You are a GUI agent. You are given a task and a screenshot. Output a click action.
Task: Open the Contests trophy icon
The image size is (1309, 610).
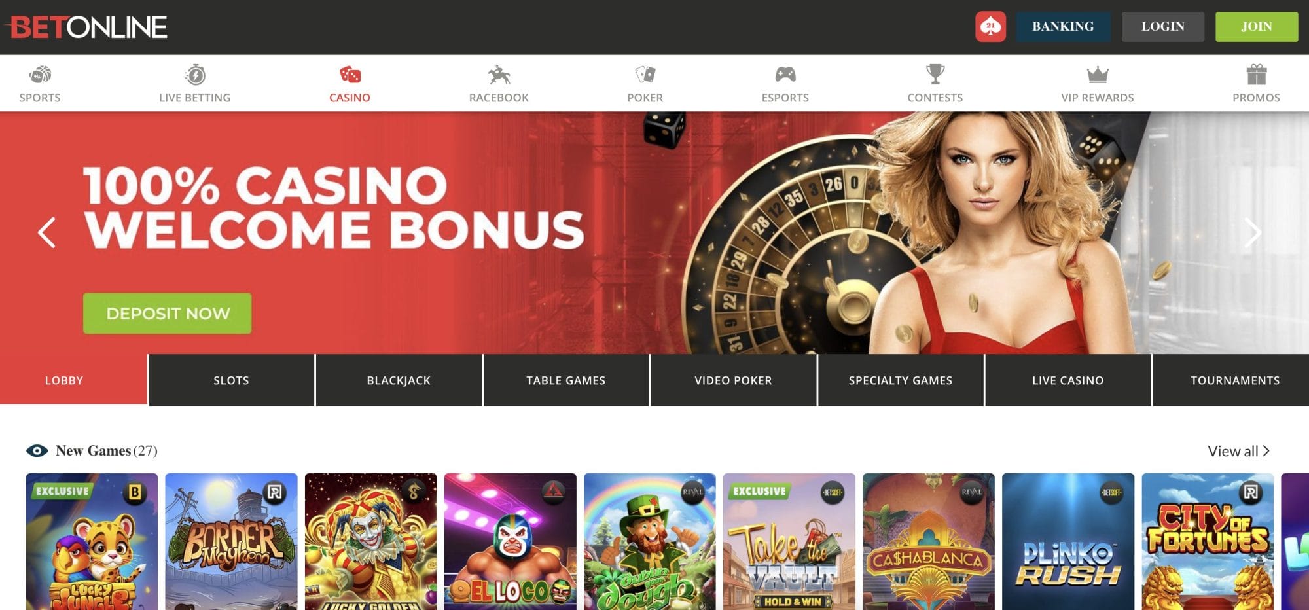(x=935, y=74)
